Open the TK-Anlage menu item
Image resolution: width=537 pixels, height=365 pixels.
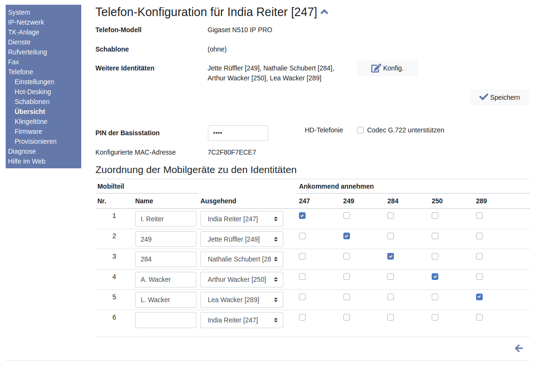pos(24,32)
